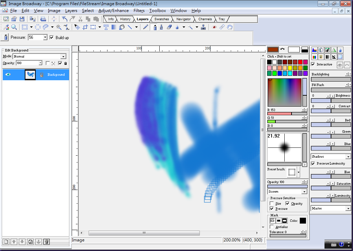Open the Adjust/Enhance menu
Viewport: 353px width, 251px height.
click(x=113, y=11)
